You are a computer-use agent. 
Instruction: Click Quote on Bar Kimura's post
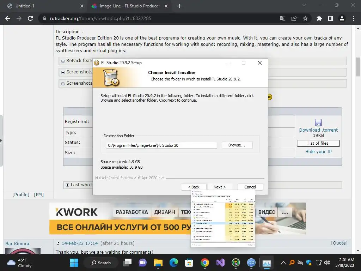click(339, 243)
